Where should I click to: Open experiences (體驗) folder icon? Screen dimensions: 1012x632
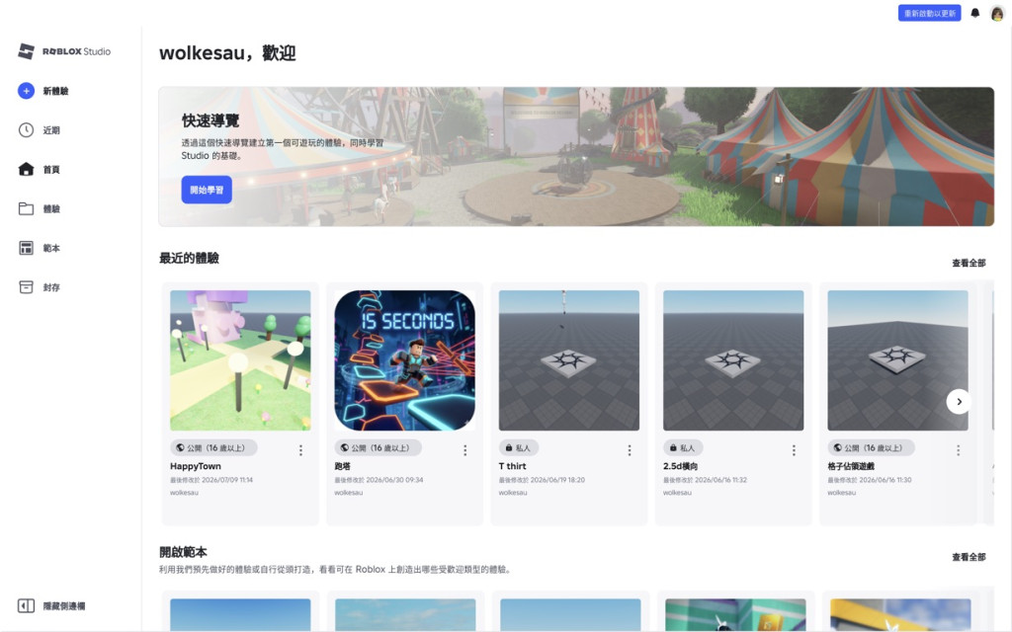pyautogui.click(x=26, y=209)
